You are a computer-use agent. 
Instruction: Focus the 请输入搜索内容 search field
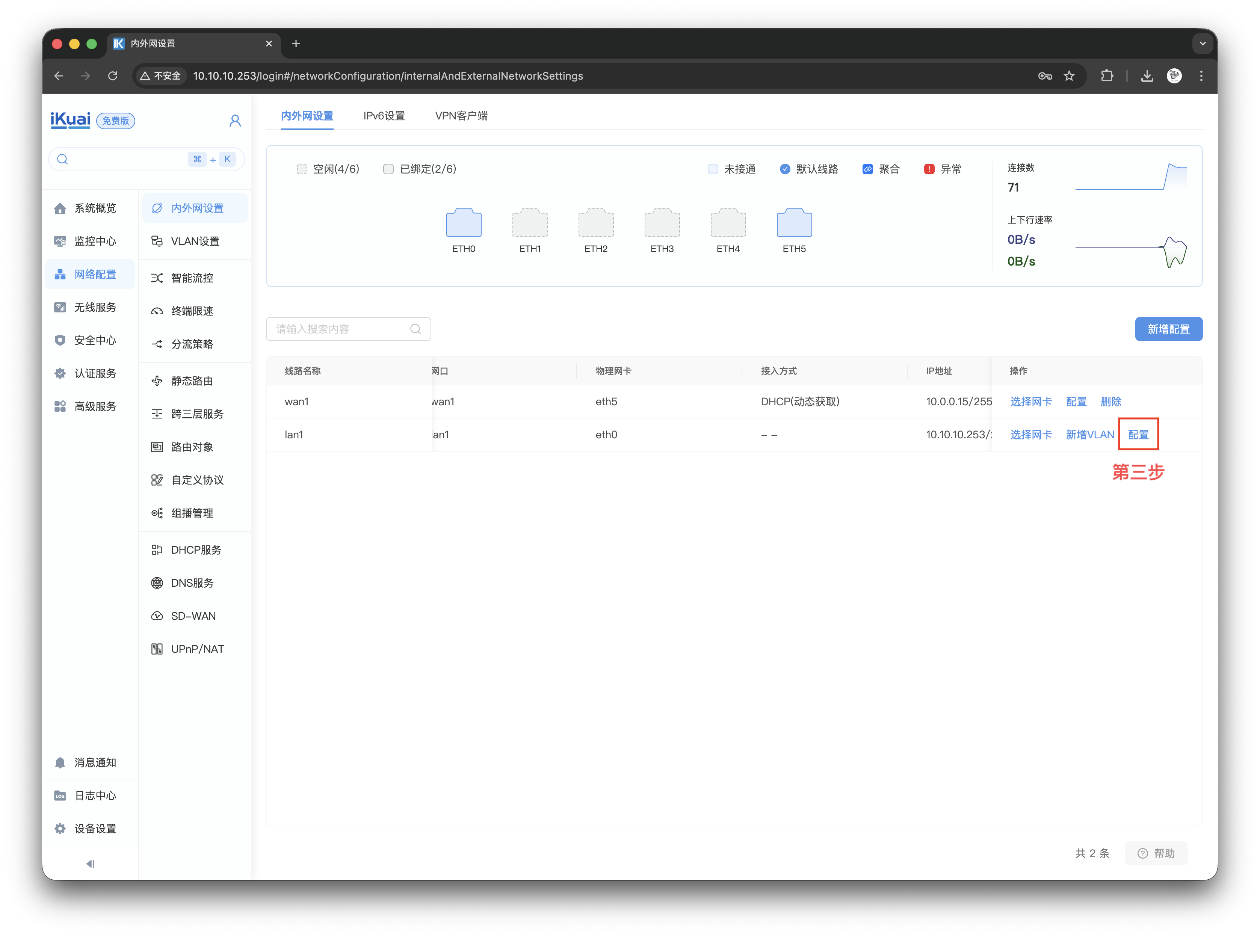pos(340,329)
